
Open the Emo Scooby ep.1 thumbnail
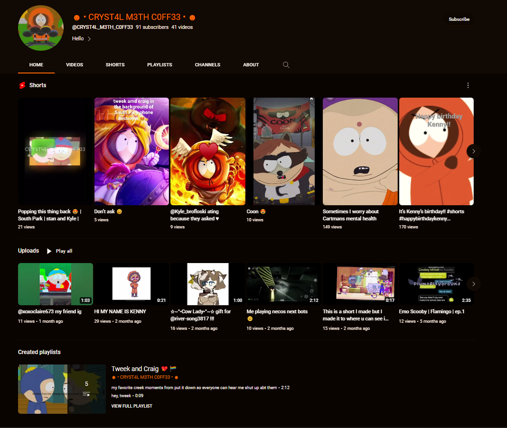pyautogui.click(x=436, y=284)
